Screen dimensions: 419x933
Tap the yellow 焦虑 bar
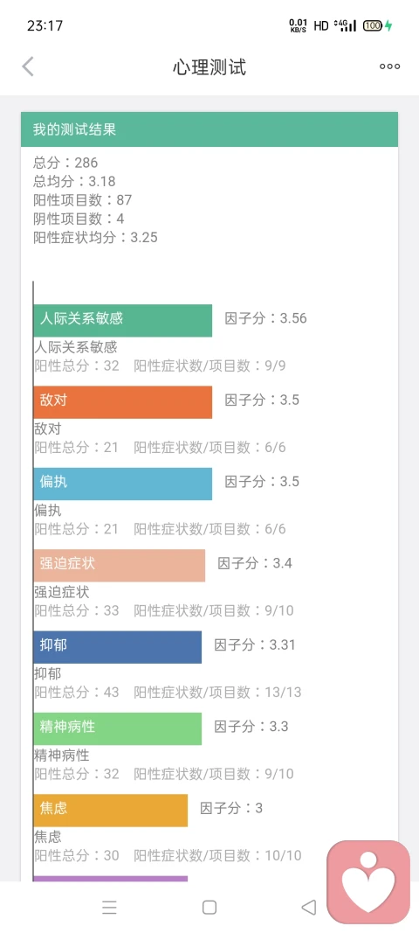pos(111,810)
